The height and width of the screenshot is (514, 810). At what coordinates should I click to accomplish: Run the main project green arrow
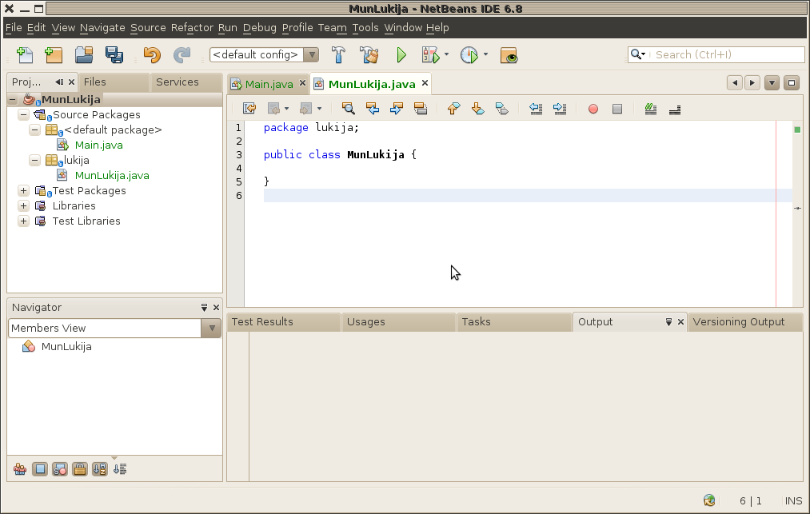[401, 55]
